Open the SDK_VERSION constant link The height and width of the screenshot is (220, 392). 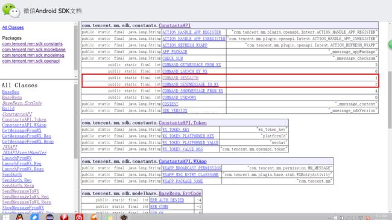pos(175,110)
